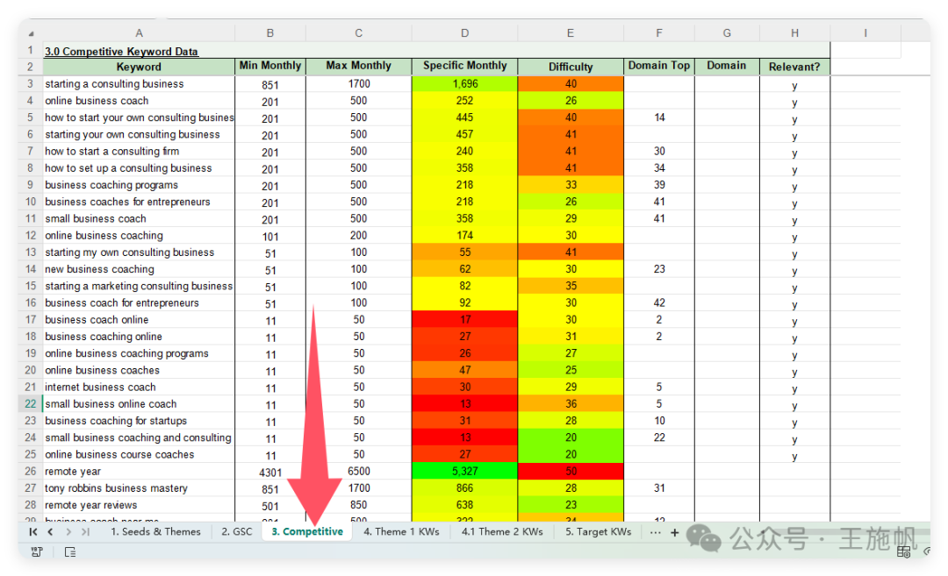
Task: Click the next sheet arrow
Action: pos(68,531)
